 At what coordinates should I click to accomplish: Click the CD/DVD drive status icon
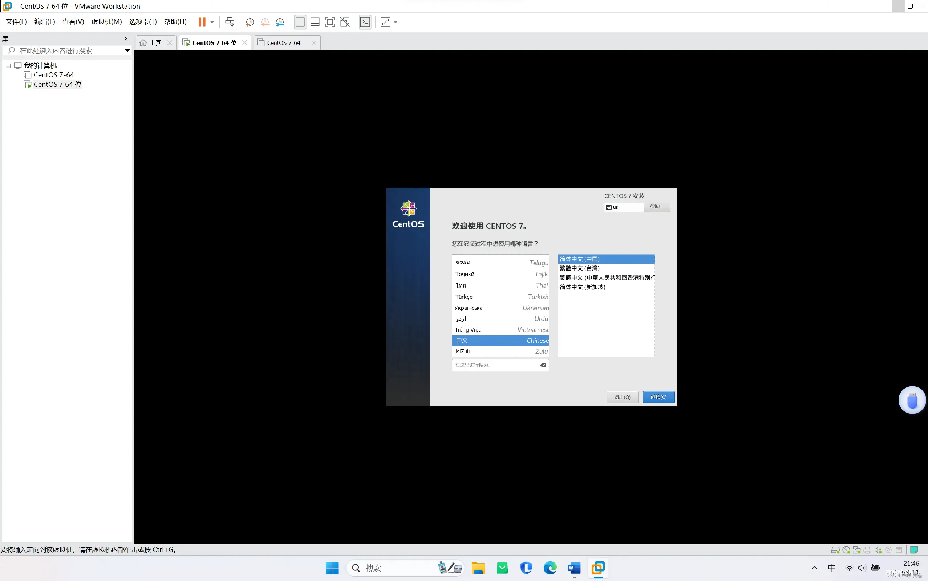[846, 550]
